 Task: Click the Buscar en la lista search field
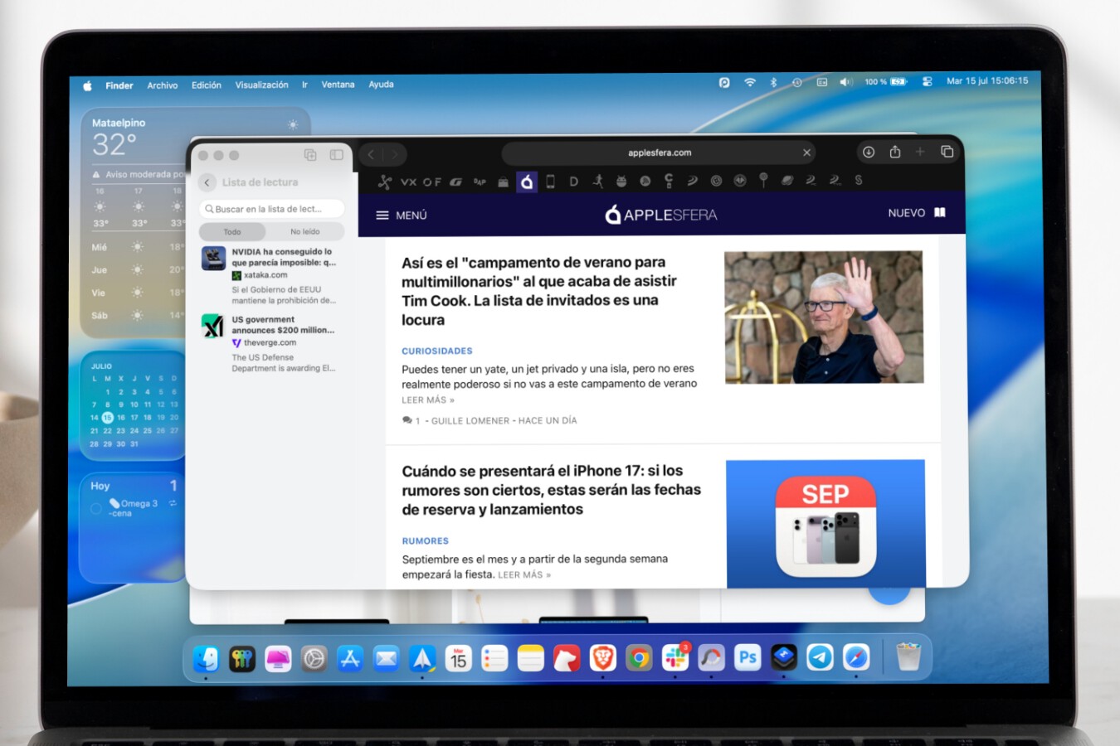272,208
